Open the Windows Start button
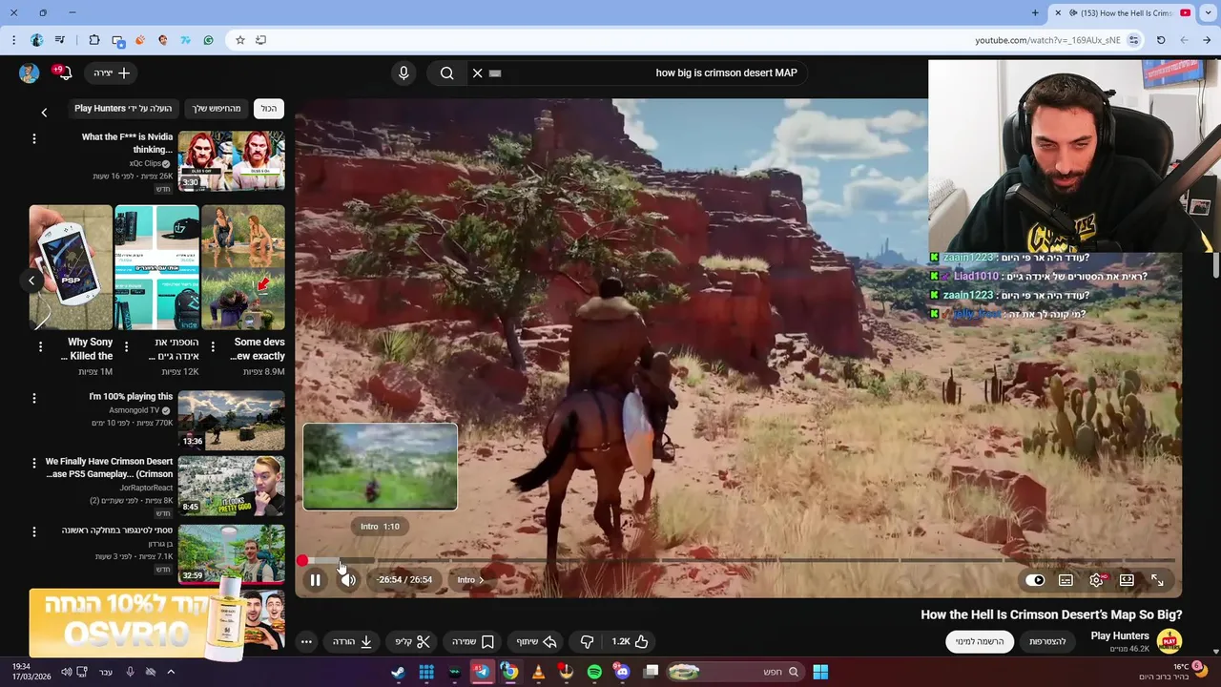1221x687 pixels. (x=820, y=672)
